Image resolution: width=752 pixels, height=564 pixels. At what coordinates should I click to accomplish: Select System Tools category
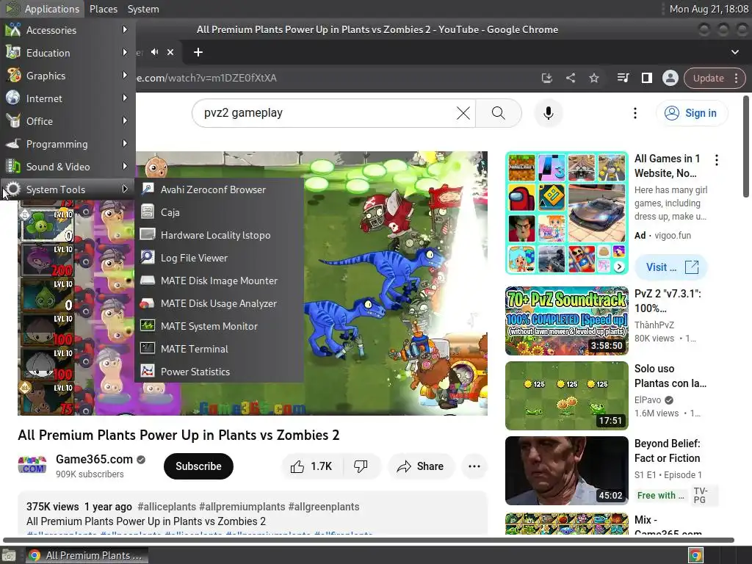67,189
